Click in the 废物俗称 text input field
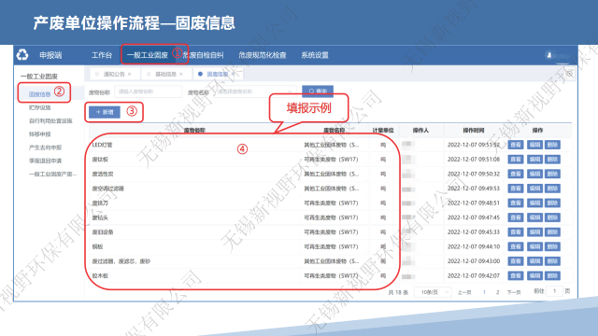This screenshot has width=598, height=336. click(148, 91)
